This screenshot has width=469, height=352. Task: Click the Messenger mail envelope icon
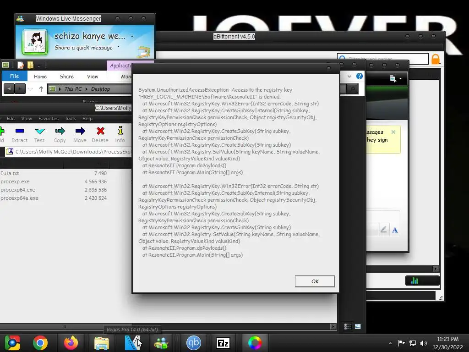(144, 52)
